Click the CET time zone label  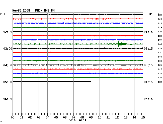click(x=3, y=14)
